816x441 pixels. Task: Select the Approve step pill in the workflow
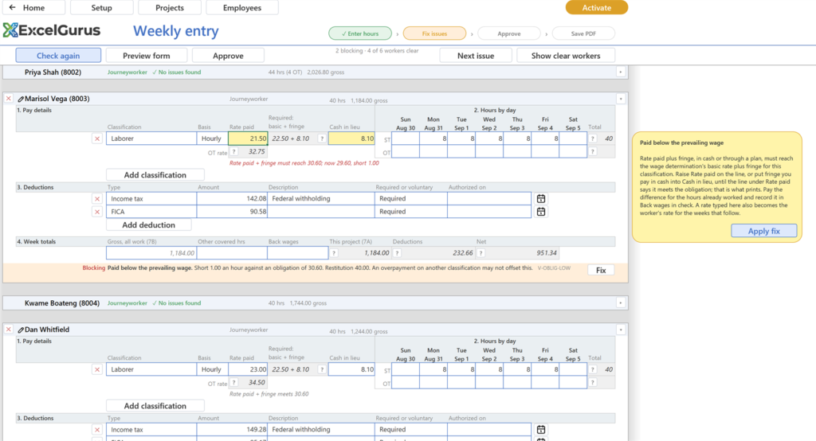[x=509, y=33]
